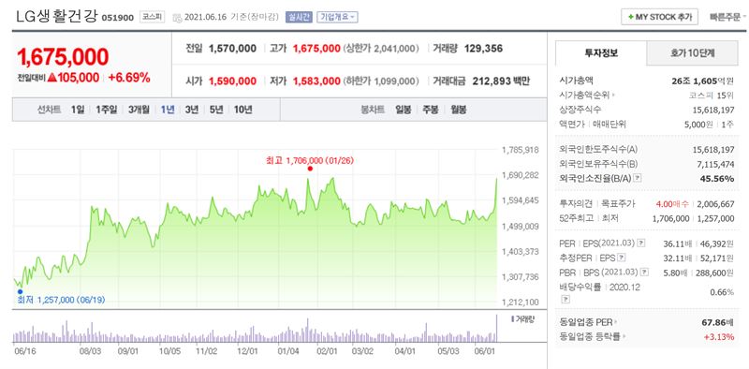Show the 주봉 candlestick chart
This screenshot has height=369, width=749.
(430, 110)
